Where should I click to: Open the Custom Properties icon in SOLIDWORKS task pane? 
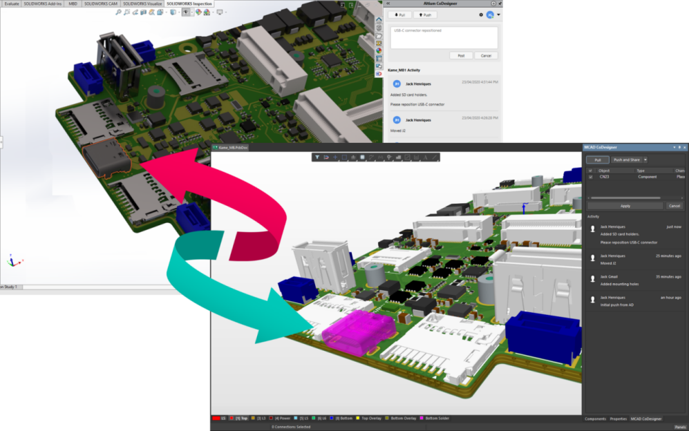[379, 58]
